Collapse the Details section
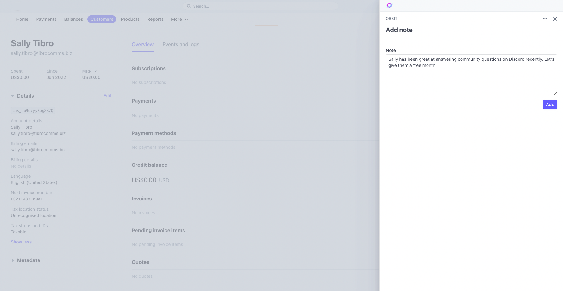563x291 pixels. (13, 96)
